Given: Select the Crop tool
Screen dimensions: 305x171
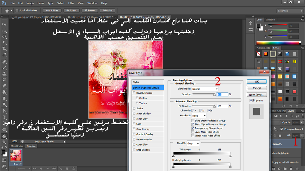Looking at the screenshot, I should pyautogui.click(x=5, y=49).
